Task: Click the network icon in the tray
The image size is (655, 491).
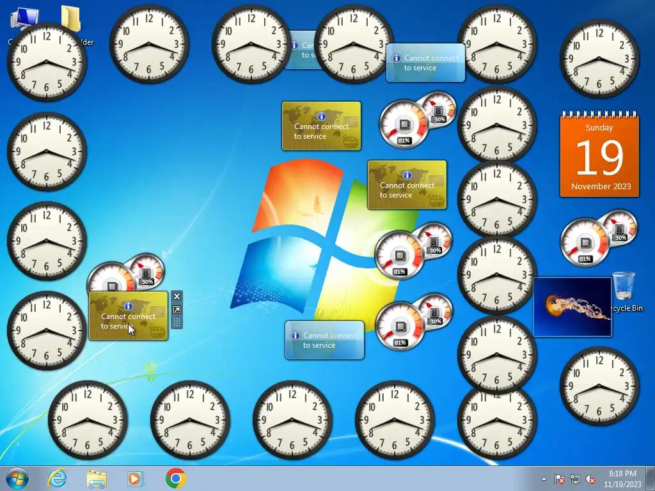Action: 575,479
